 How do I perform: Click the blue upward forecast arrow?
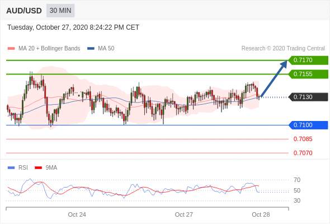[274, 78]
